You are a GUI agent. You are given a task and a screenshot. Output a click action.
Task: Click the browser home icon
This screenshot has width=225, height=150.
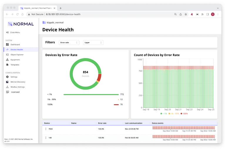pyautogui.click(x=23, y=14)
